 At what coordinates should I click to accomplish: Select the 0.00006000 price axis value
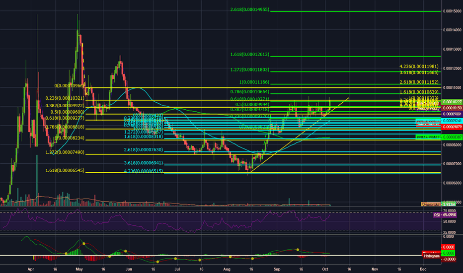[x=452, y=183]
